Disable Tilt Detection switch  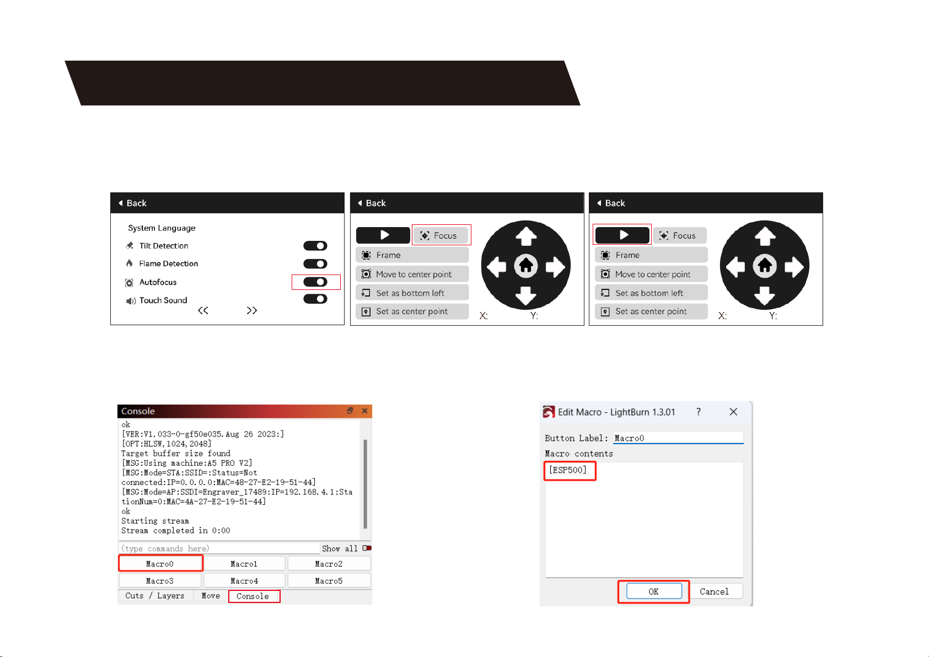[x=315, y=246]
